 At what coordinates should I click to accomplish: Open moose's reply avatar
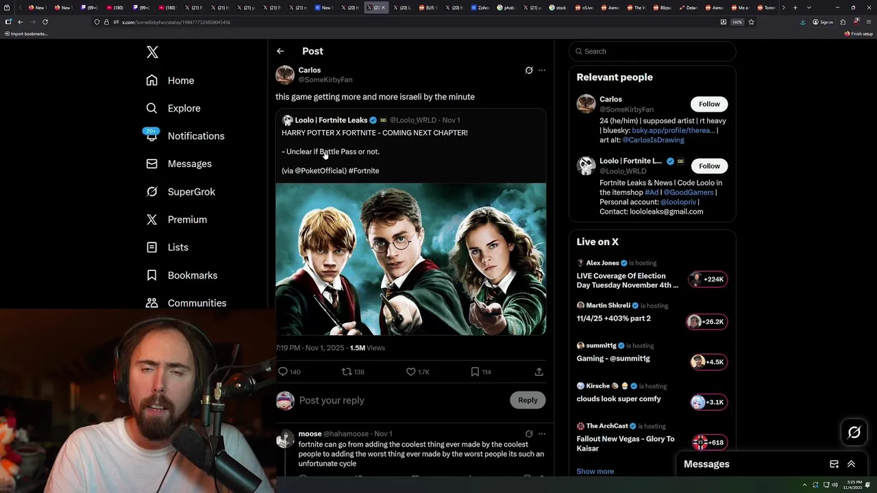click(285, 439)
